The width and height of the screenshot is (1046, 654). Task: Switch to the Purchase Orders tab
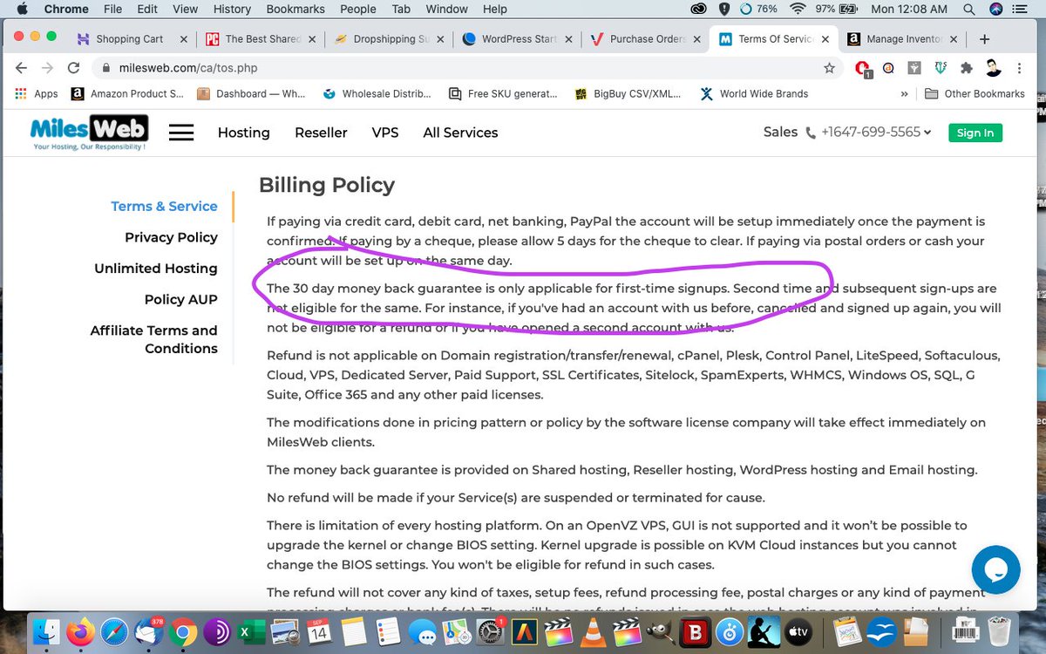643,39
